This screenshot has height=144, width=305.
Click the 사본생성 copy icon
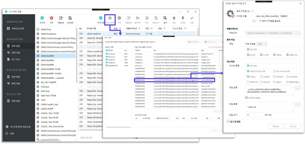(70, 18)
